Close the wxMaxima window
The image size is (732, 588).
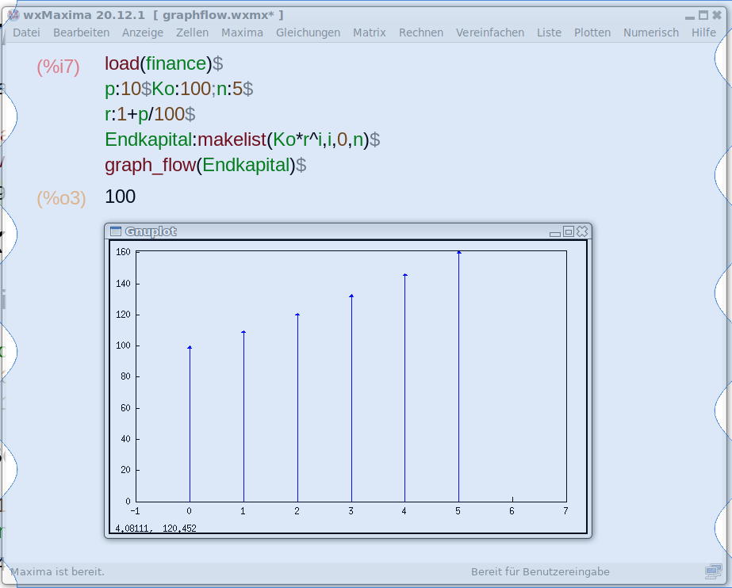[x=717, y=15]
